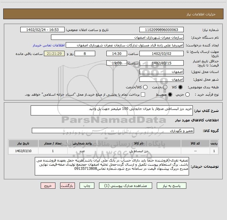Click the validity time field 19:00

(117, 63)
